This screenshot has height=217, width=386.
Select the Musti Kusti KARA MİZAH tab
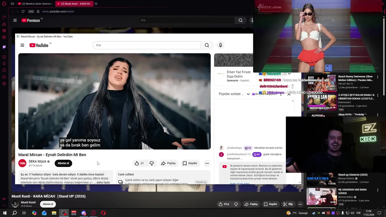74,4
